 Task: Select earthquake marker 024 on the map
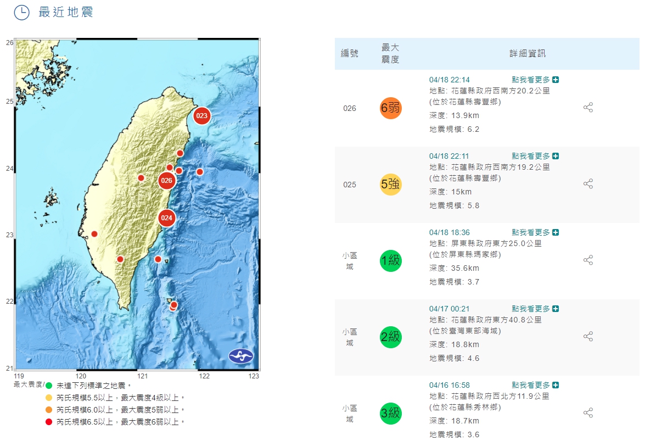click(166, 218)
